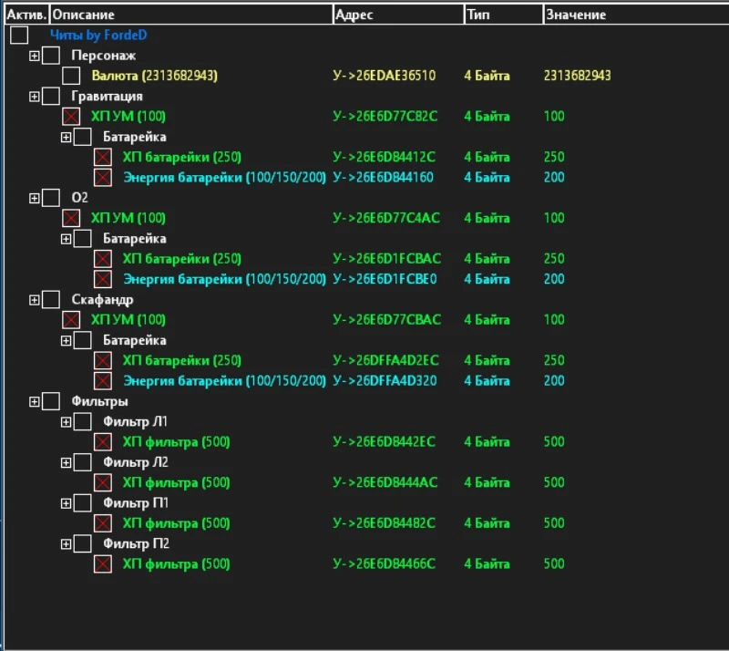Collapse the Батарейка expander under O2

click(66, 239)
